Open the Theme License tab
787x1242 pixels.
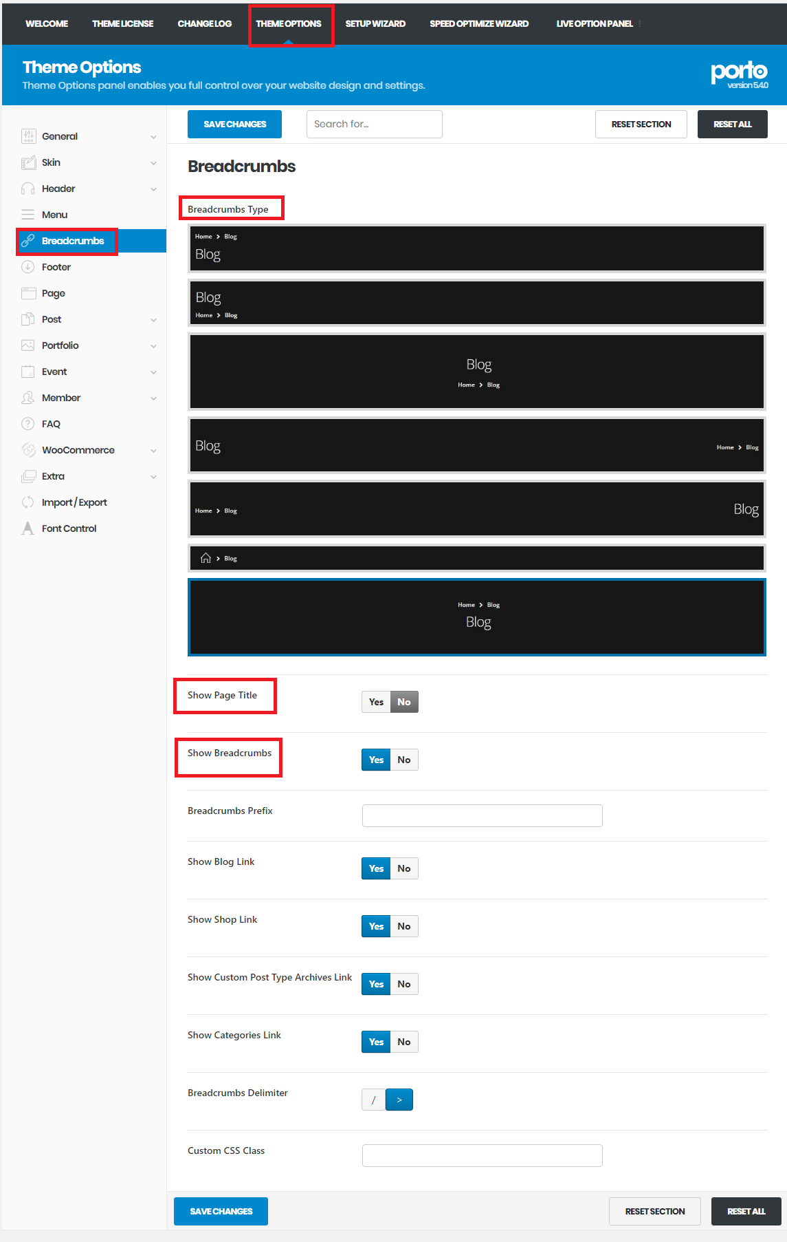[x=123, y=23]
